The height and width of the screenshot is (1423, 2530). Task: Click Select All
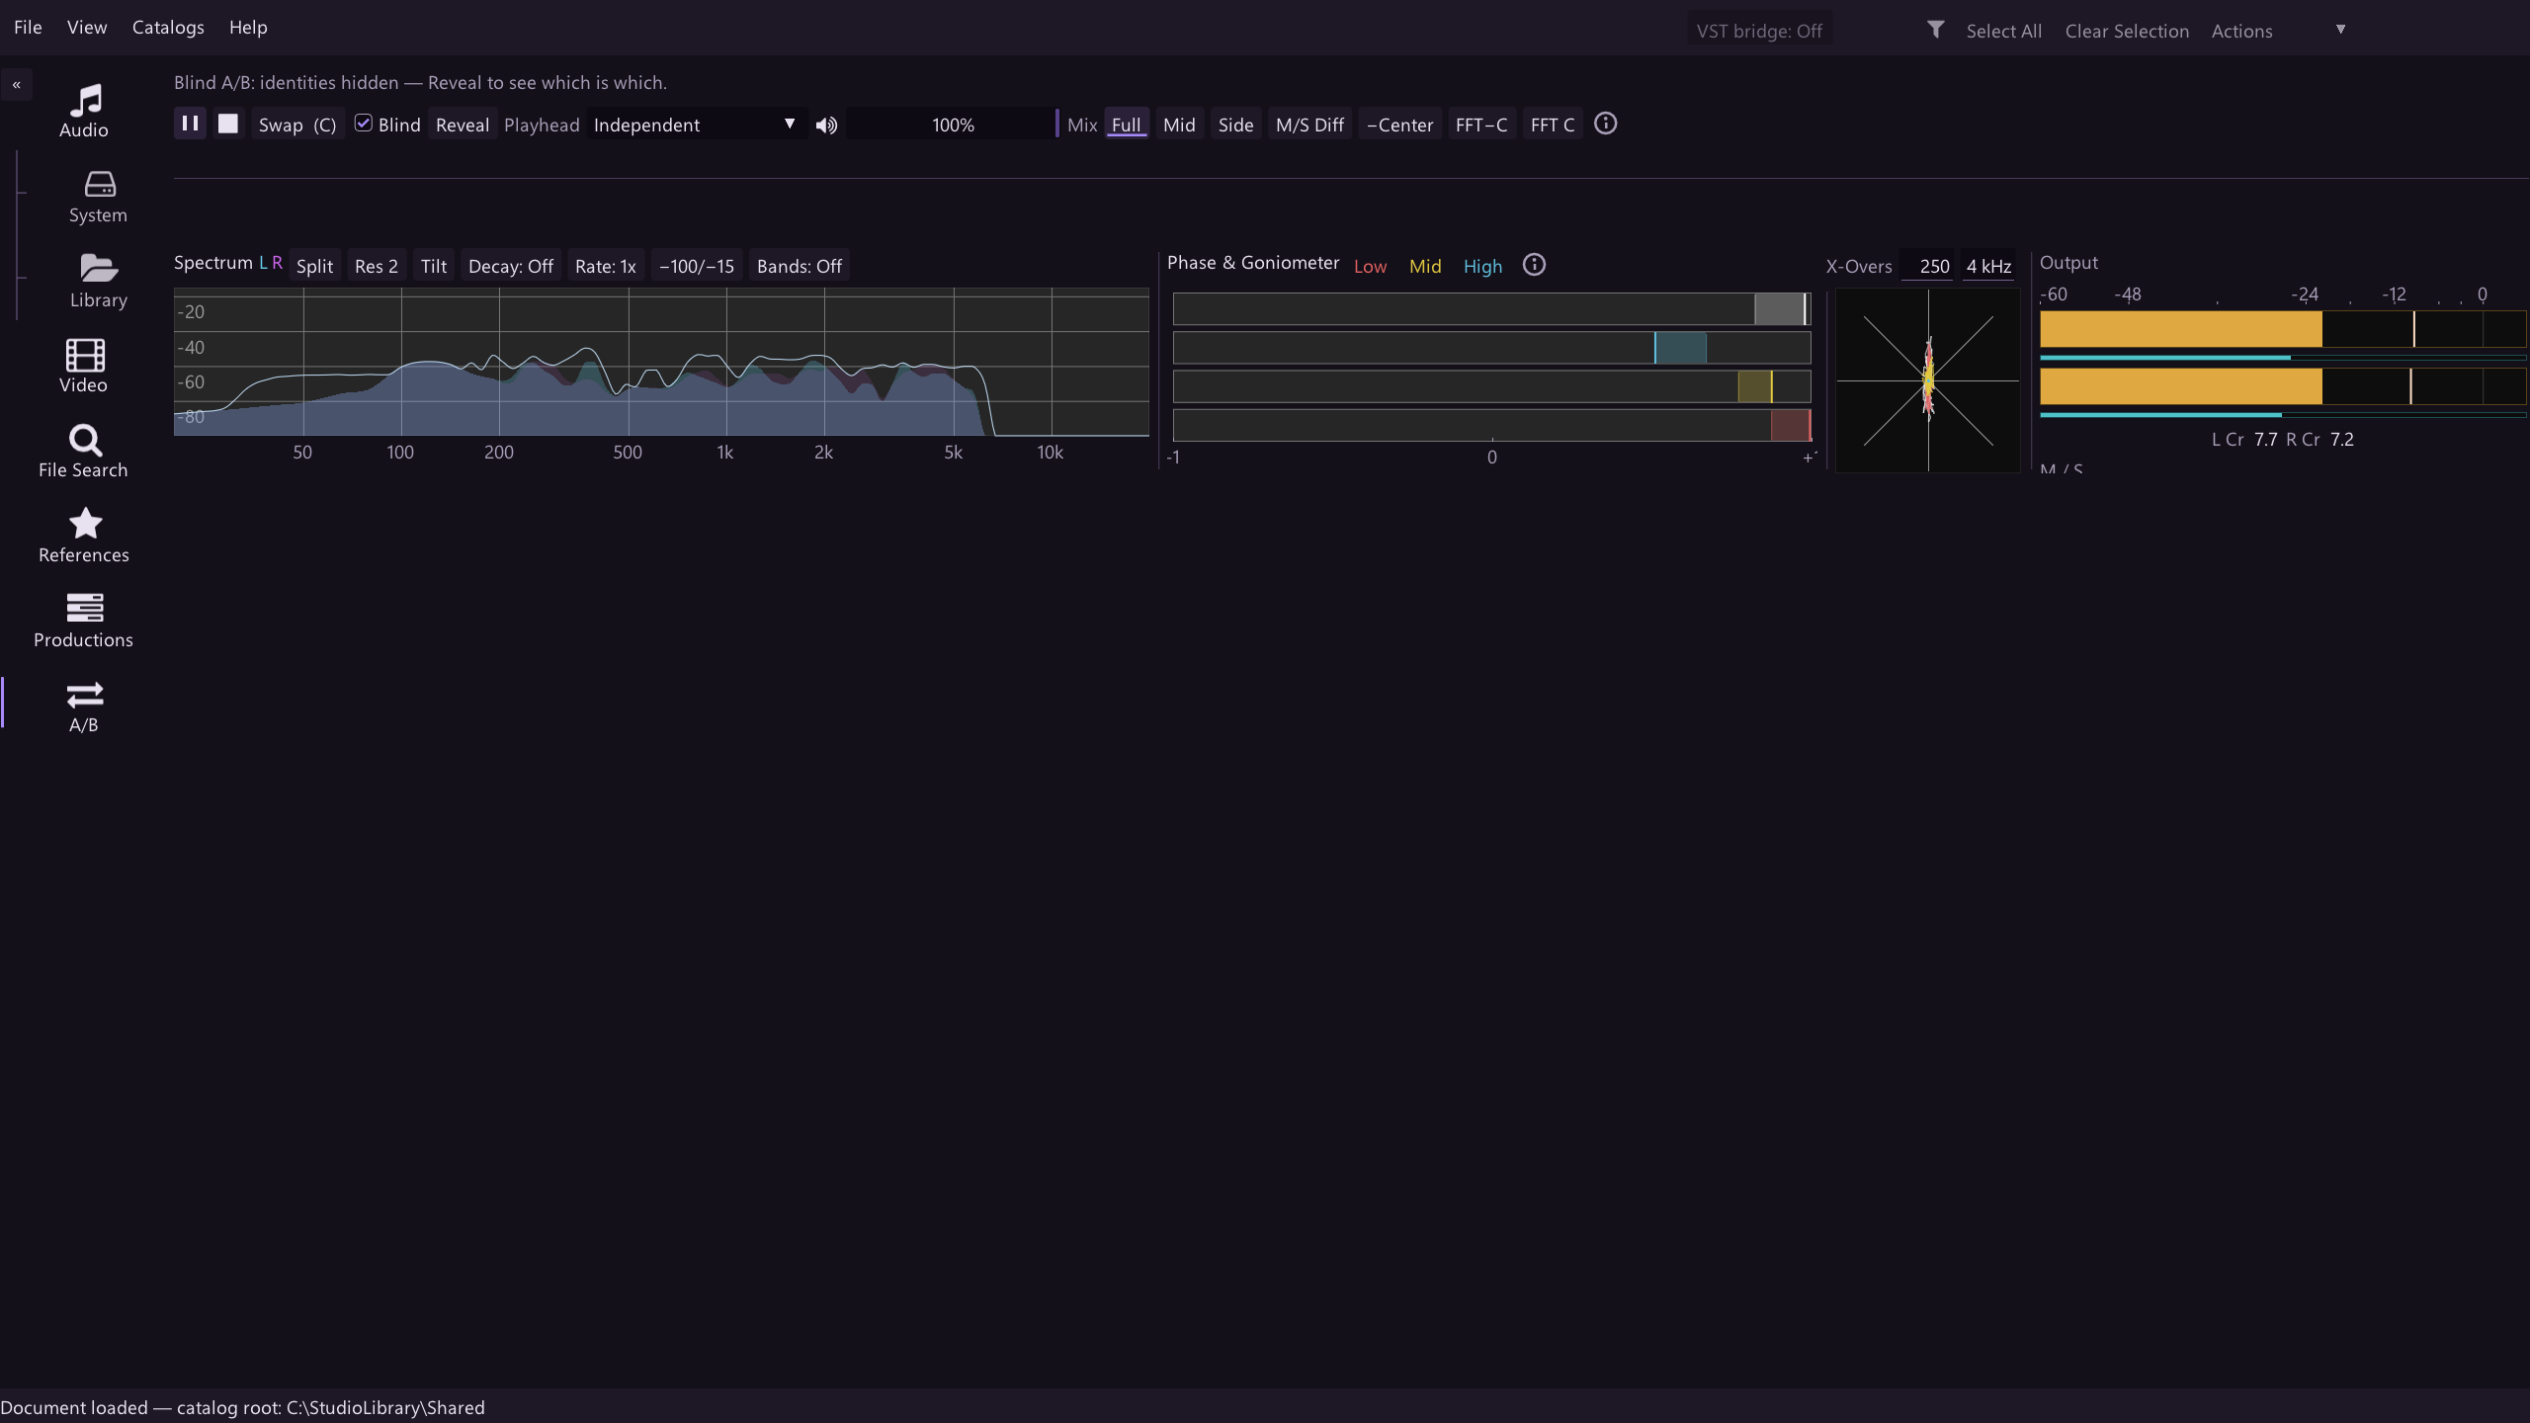(x=2003, y=31)
